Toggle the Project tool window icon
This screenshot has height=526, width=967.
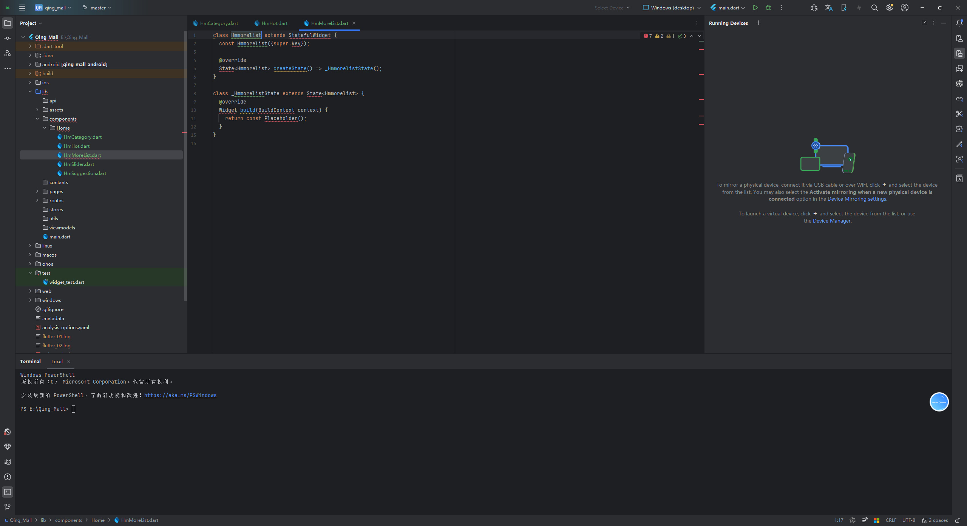[7, 23]
